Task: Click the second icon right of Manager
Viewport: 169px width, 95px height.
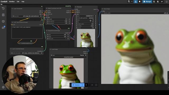Action: coord(158,2)
